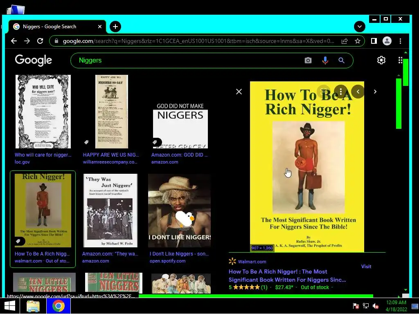The height and width of the screenshot is (314, 419).
Task: Click into the Google search box
Action: point(187,61)
